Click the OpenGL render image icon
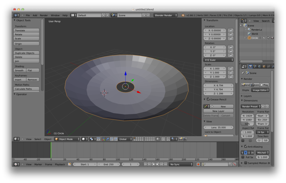The height and width of the screenshot is (183, 286). pyautogui.click(x=181, y=139)
